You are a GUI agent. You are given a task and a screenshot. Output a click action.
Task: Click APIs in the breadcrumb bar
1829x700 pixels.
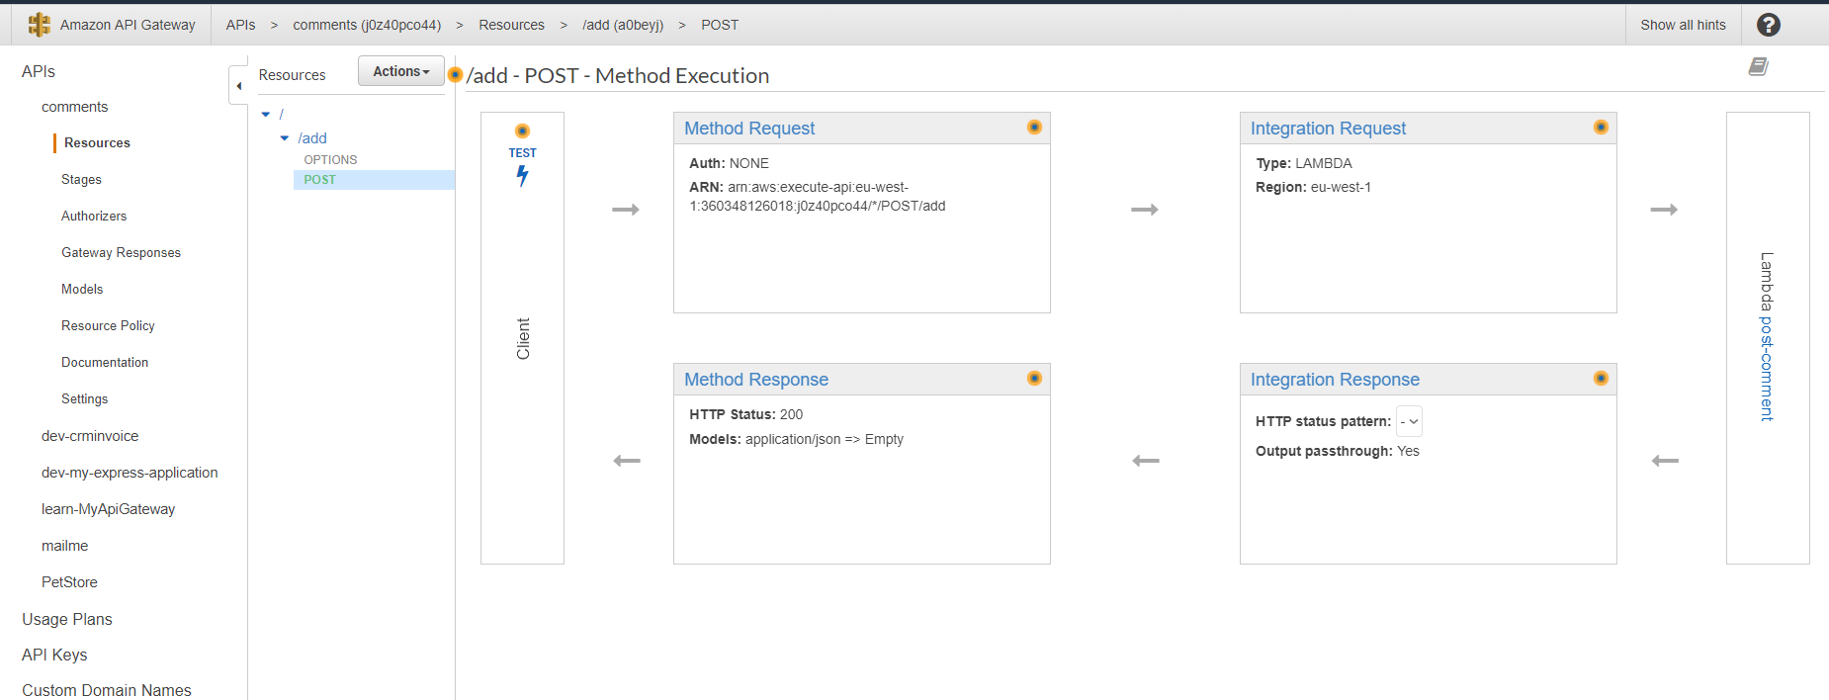[240, 25]
